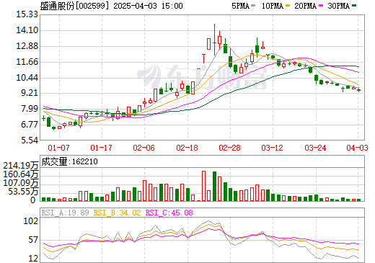Click the RSI_B:34.02 indicator label

tap(117, 213)
